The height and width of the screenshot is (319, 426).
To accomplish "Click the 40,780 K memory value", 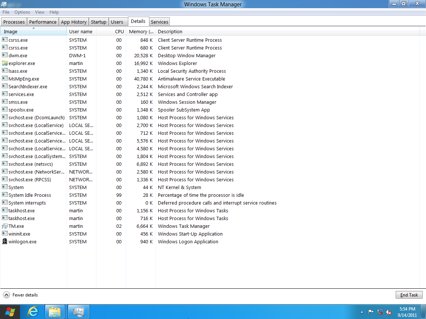I will click(143, 79).
